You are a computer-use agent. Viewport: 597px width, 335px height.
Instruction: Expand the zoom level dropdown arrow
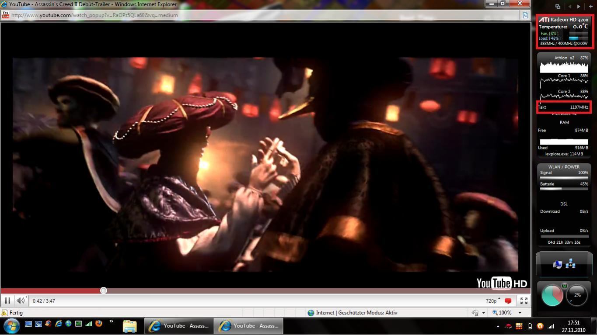[x=520, y=313]
